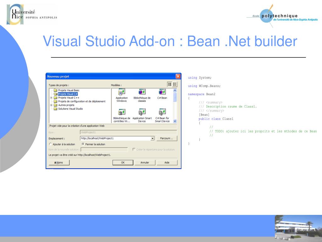This screenshot has height=242, width=322.
Task: Confirm with the OK button
Action: tap(123, 163)
